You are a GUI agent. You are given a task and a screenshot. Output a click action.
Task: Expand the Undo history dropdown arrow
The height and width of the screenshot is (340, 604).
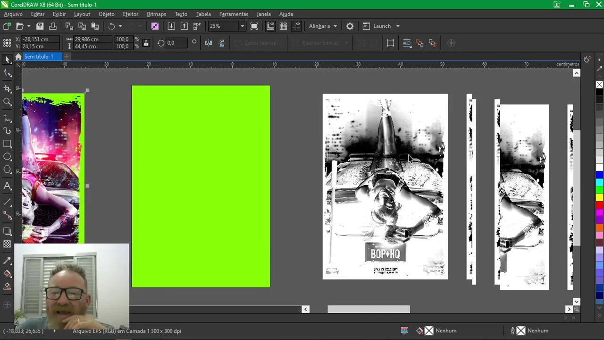pos(120,26)
